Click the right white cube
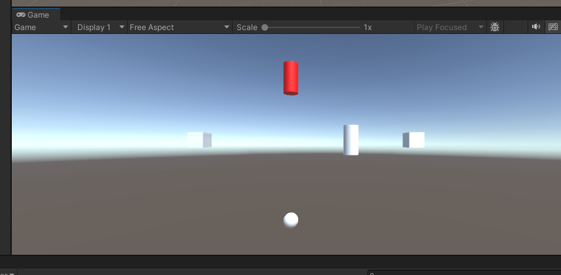 point(414,140)
